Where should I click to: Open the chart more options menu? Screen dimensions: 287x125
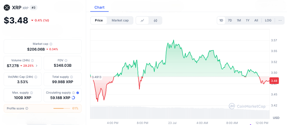tap(280, 20)
